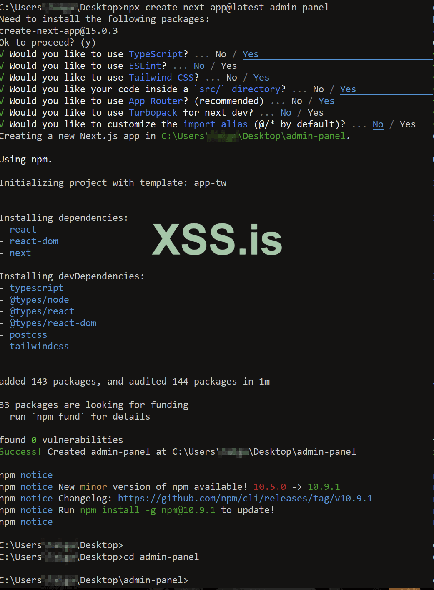Click the 'npm fund' command hint
This screenshot has height=590, width=434.
(58, 417)
